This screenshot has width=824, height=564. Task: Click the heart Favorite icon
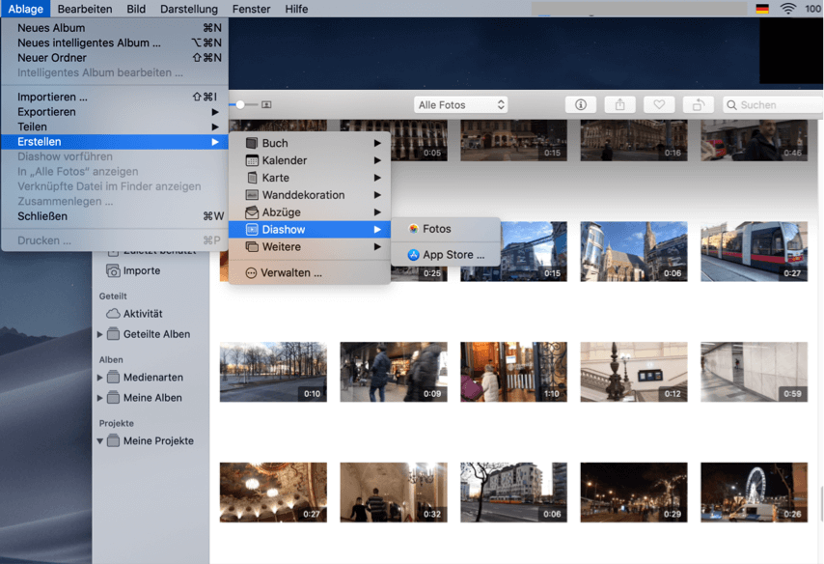(659, 104)
